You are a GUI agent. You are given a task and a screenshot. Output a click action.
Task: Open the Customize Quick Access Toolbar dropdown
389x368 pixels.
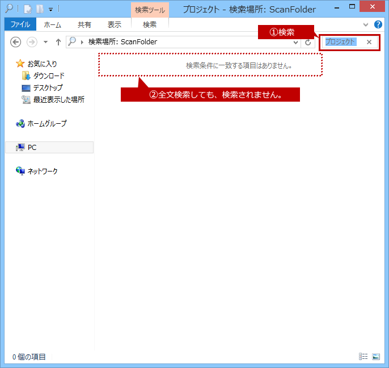coord(51,10)
